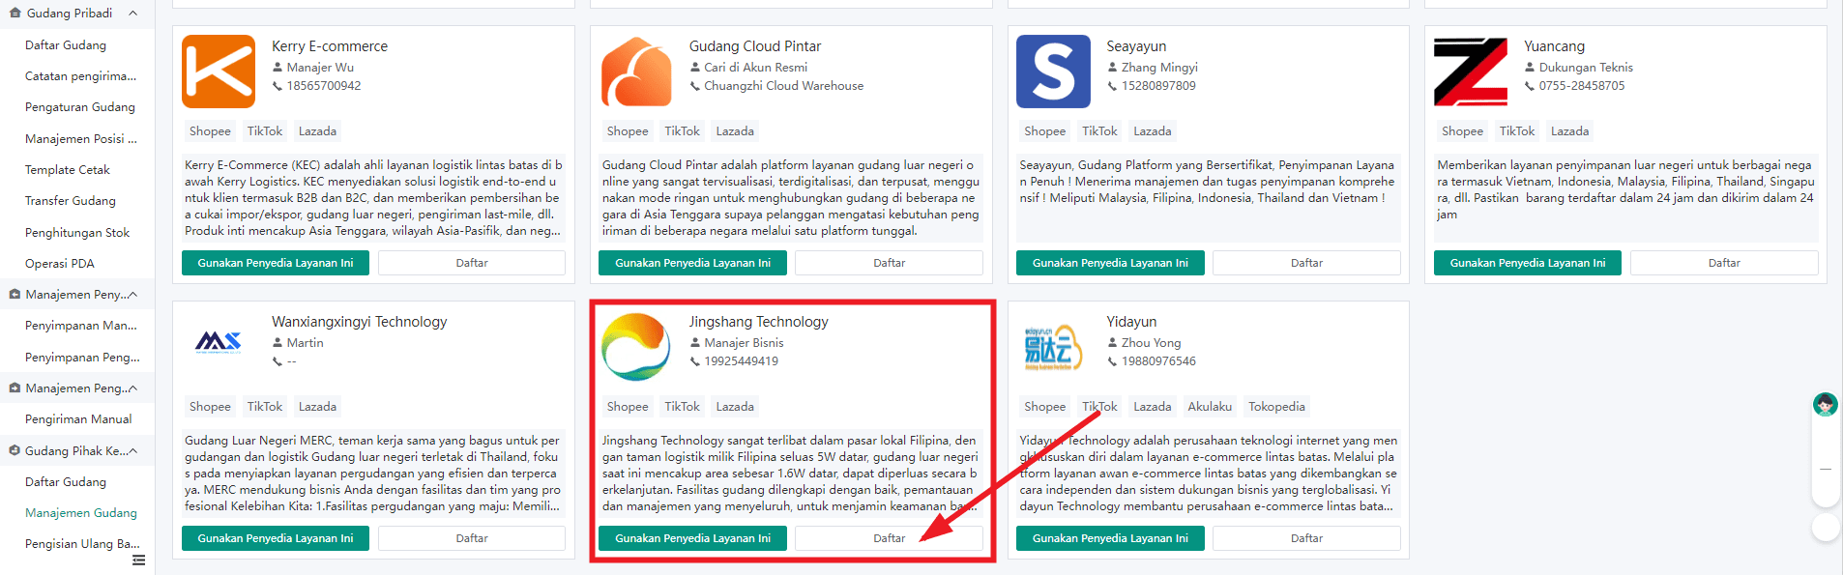Click TikTok tag on Seayayun card

tap(1099, 131)
